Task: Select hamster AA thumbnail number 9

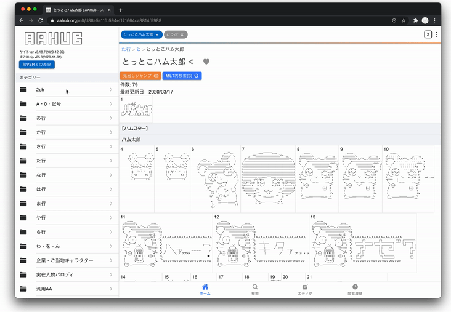Action: 360,178
